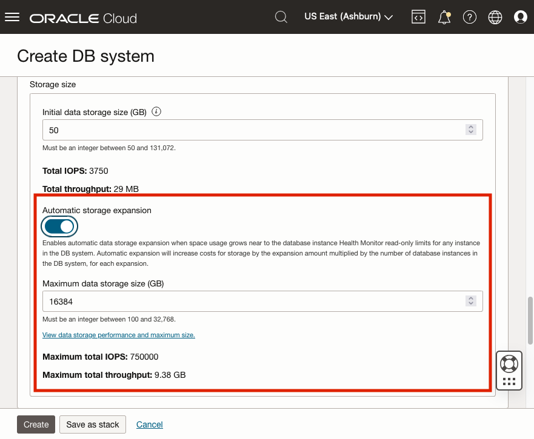Image resolution: width=534 pixels, height=439 pixels.
Task: Click the lifebuoy support icon
Action: pyautogui.click(x=509, y=363)
